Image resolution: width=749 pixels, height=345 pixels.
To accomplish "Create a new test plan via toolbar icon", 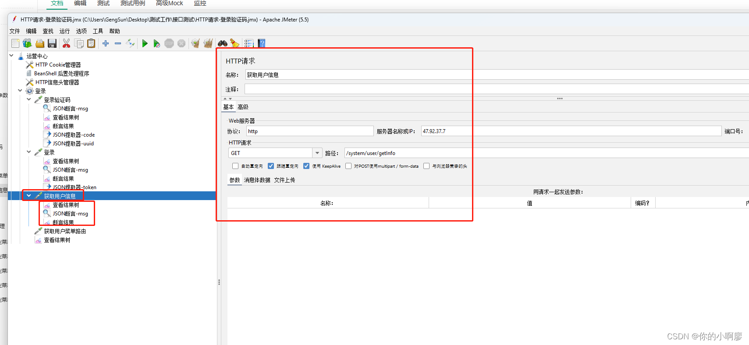I will tap(15, 43).
